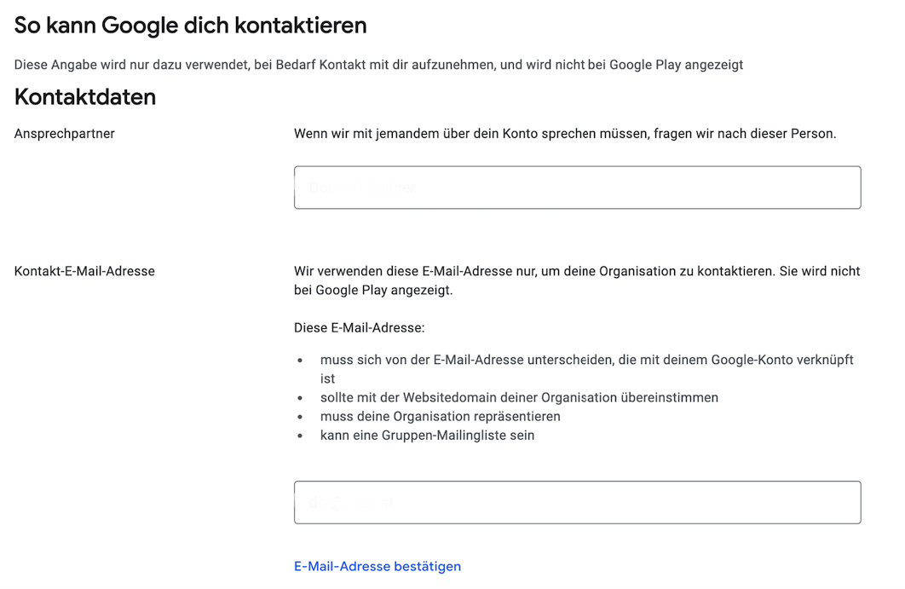Click the 'So kann Google dich kontaktieren' heading
This screenshot has height=589, width=905.
pyautogui.click(x=191, y=26)
